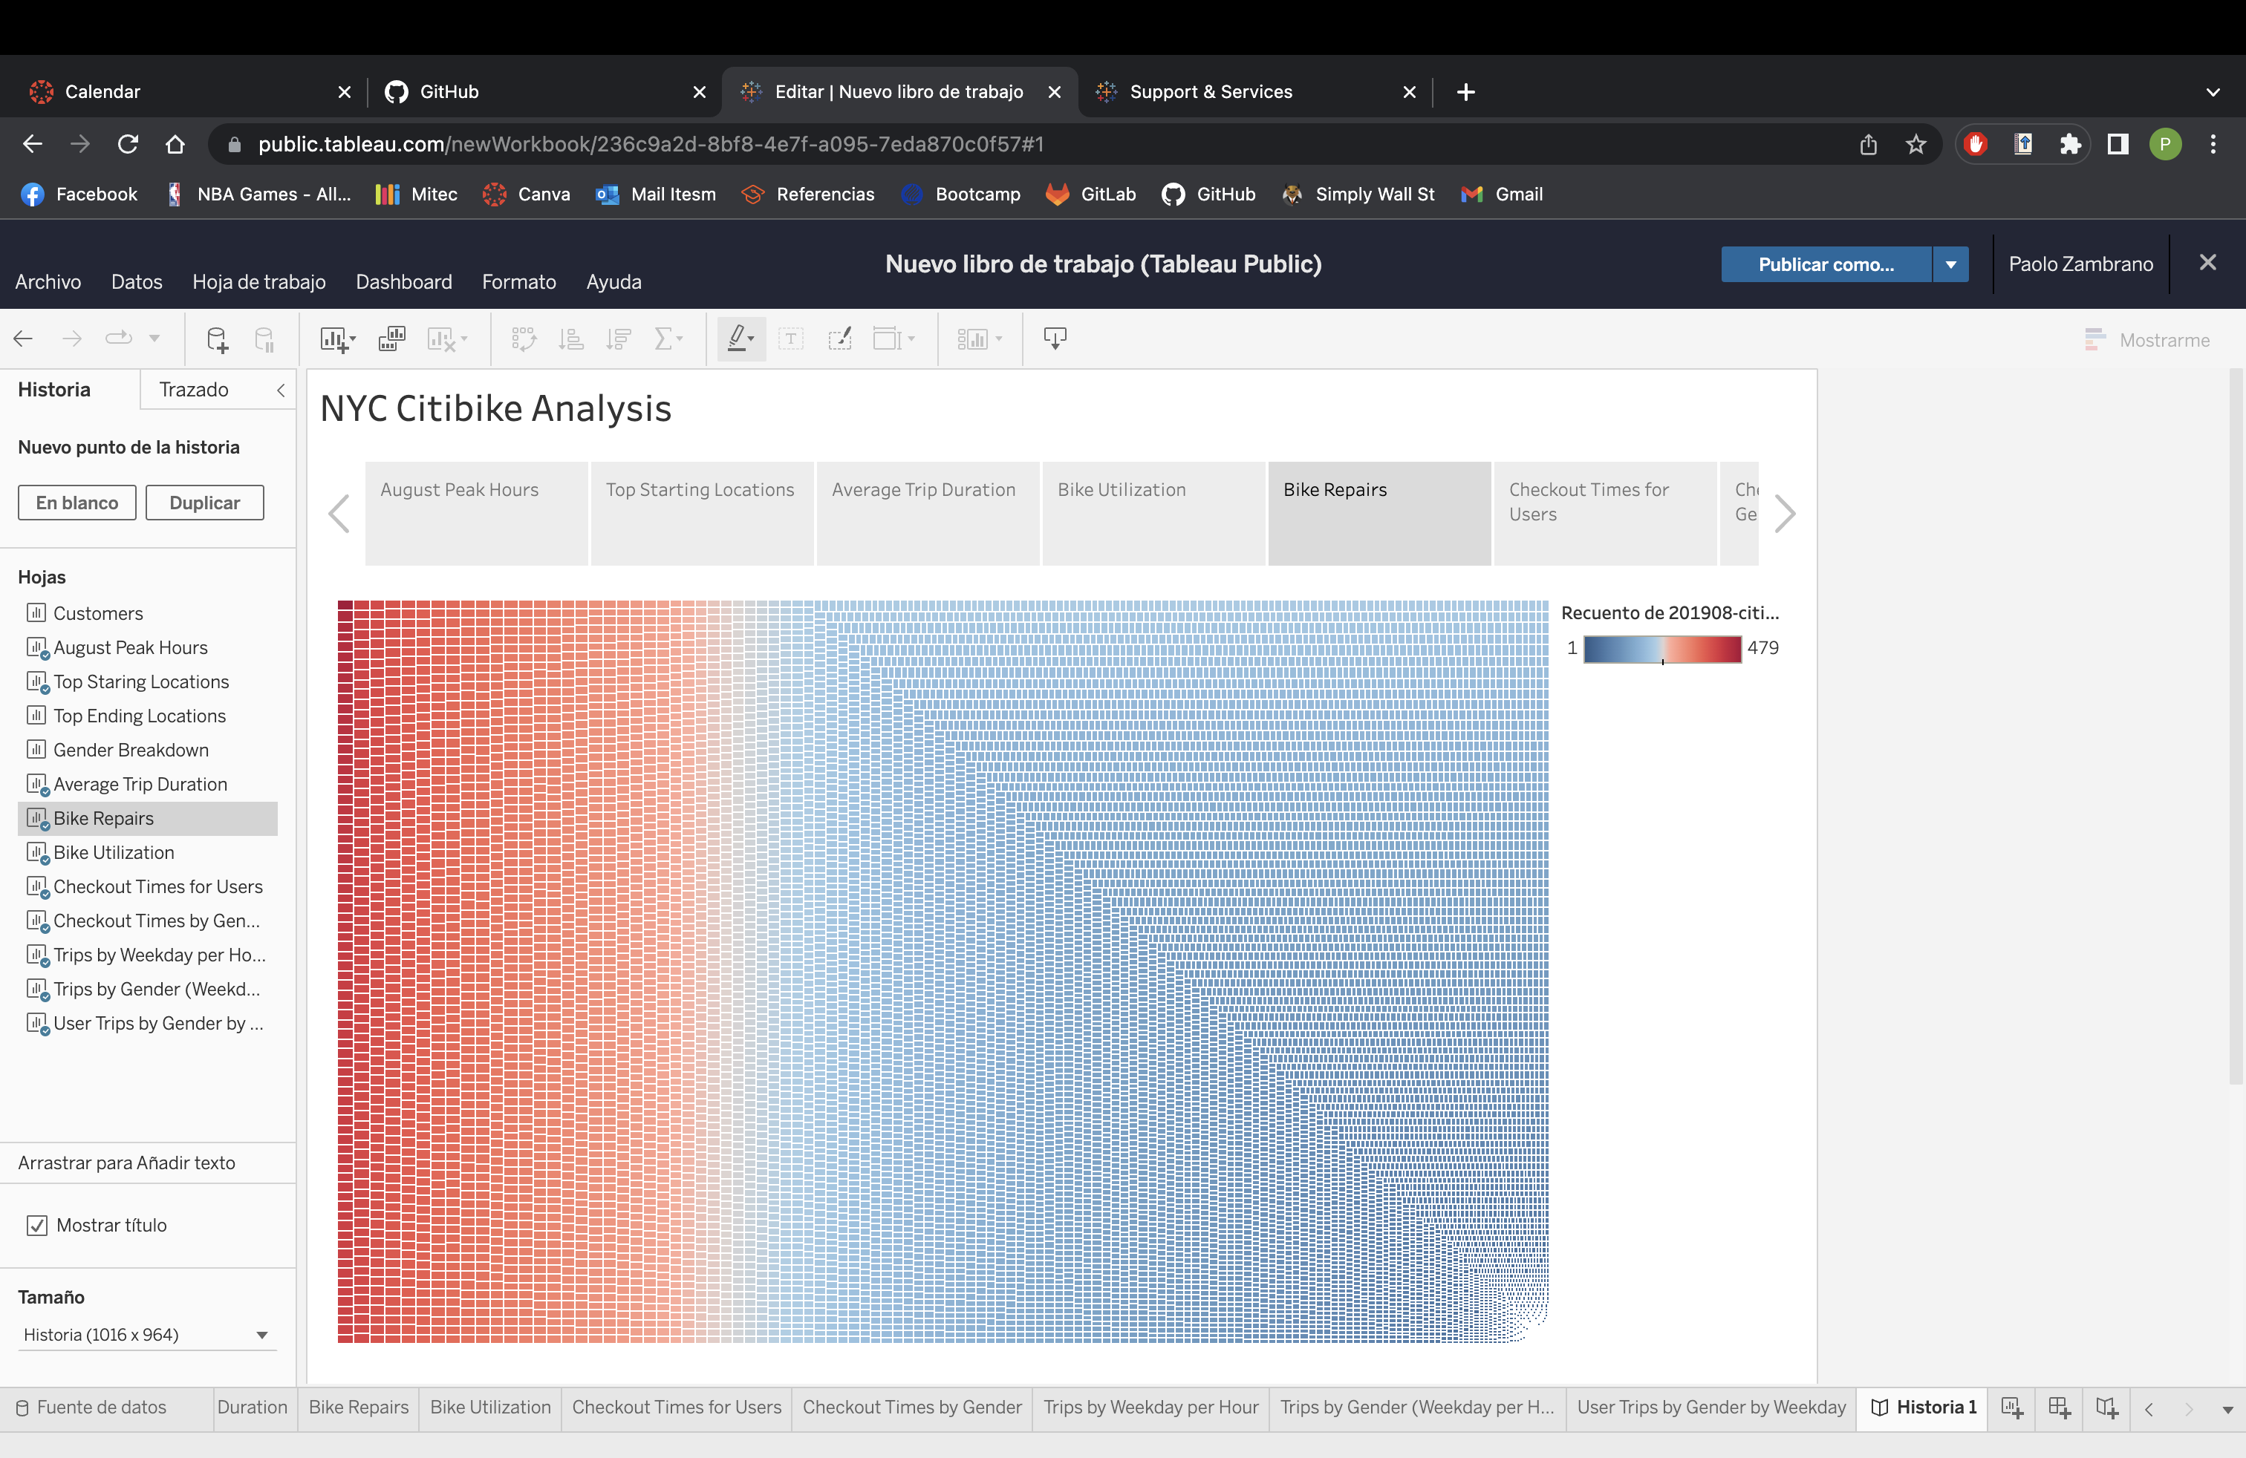The width and height of the screenshot is (2246, 1458).
Task: Toggle the Mostrar título checkbox
Action: tap(37, 1225)
